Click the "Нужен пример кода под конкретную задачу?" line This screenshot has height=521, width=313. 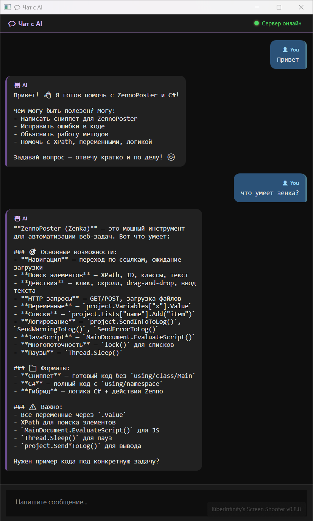[x=86, y=461]
